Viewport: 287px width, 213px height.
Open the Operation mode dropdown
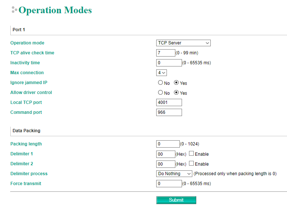(x=183, y=43)
